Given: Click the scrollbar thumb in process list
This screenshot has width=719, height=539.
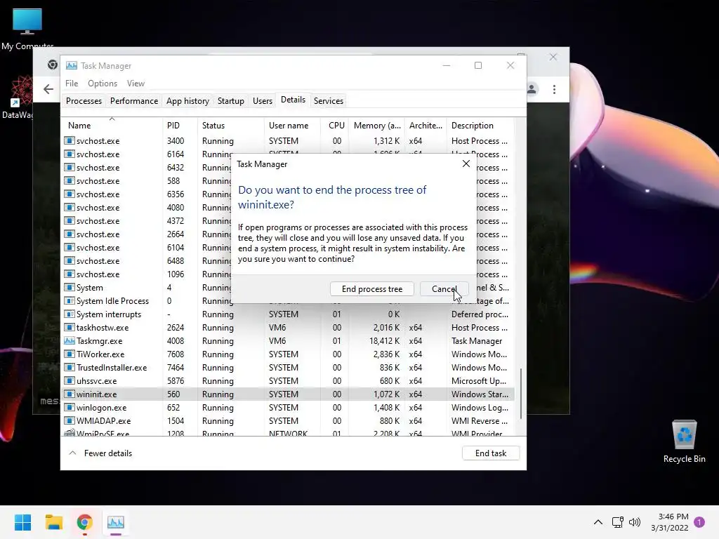Looking at the screenshot, I should (x=520, y=393).
